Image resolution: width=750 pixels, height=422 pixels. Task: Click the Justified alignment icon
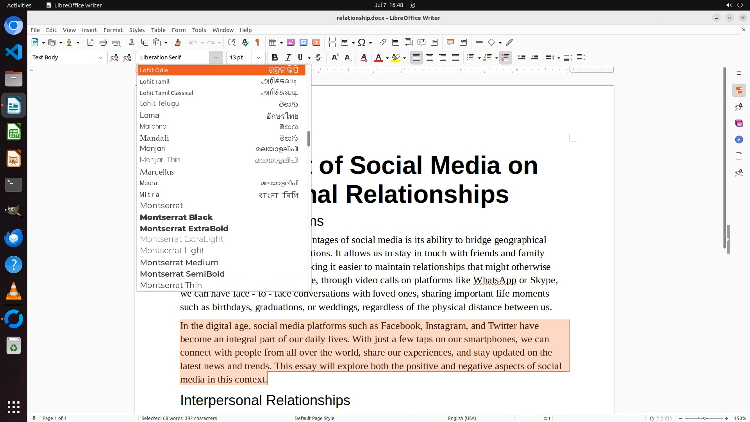click(x=455, y=57)
